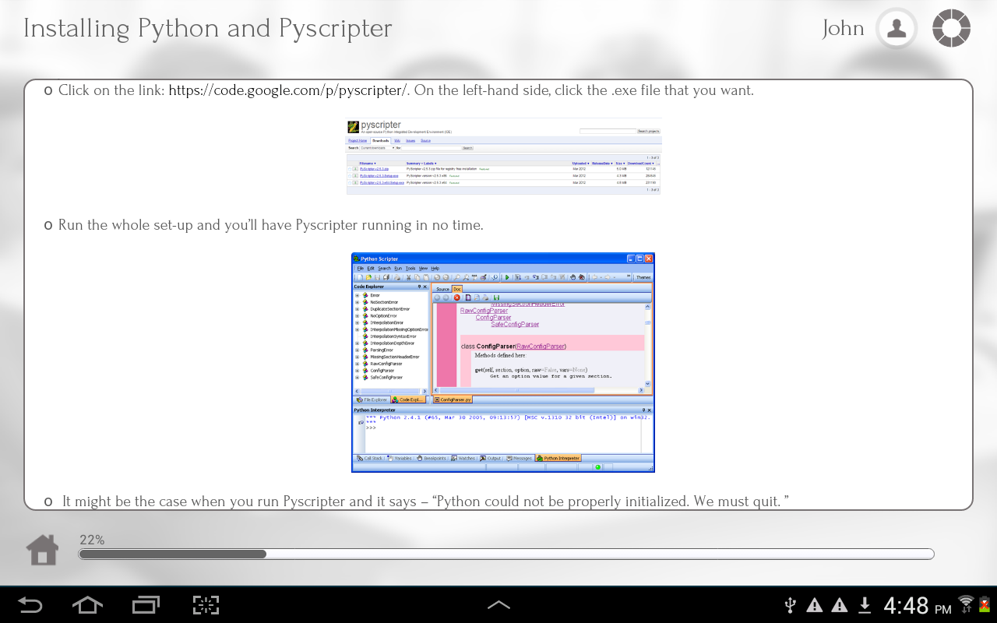
Task: Open a file using the Open folder icon
Action: [x=368, y=277]
